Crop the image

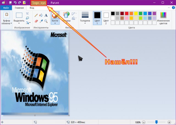pyautogui.click(x=28, y=13)
